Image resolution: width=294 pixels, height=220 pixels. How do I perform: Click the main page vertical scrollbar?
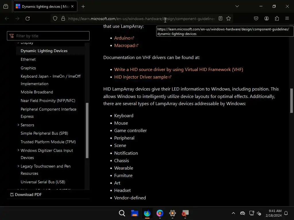[291, 101]
